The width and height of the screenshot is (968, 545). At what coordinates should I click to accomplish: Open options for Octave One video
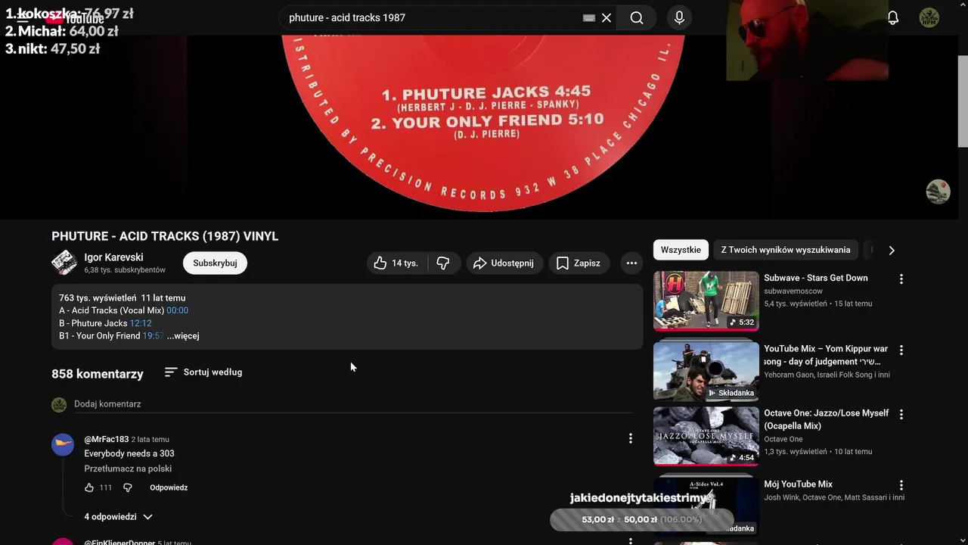901,415
